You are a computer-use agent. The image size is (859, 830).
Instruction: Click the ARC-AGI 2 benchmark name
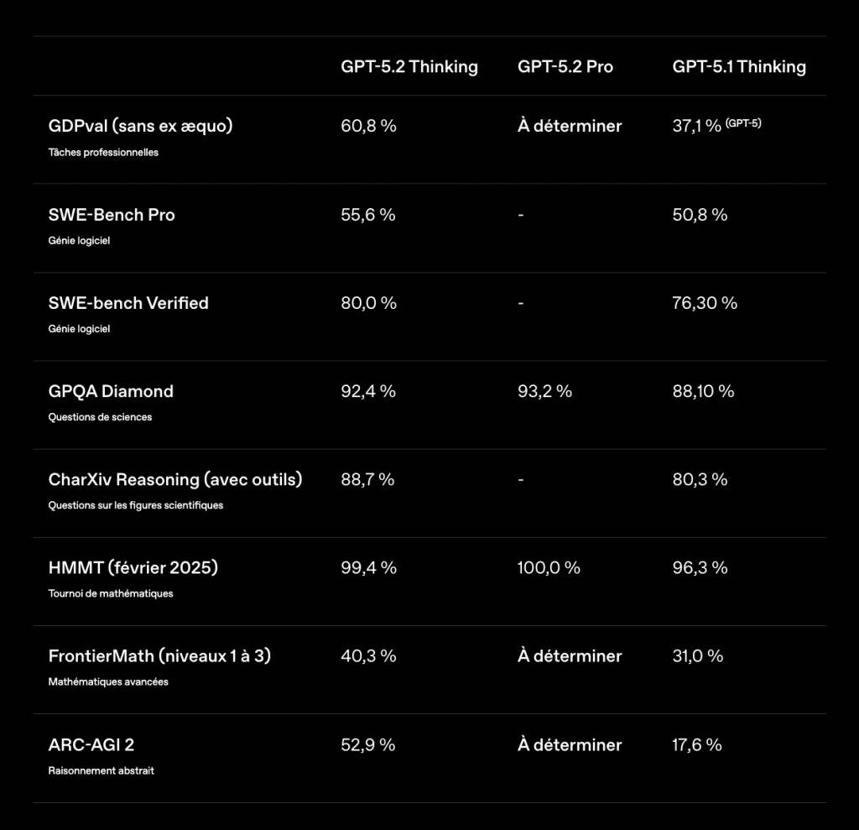coord(91,744)
